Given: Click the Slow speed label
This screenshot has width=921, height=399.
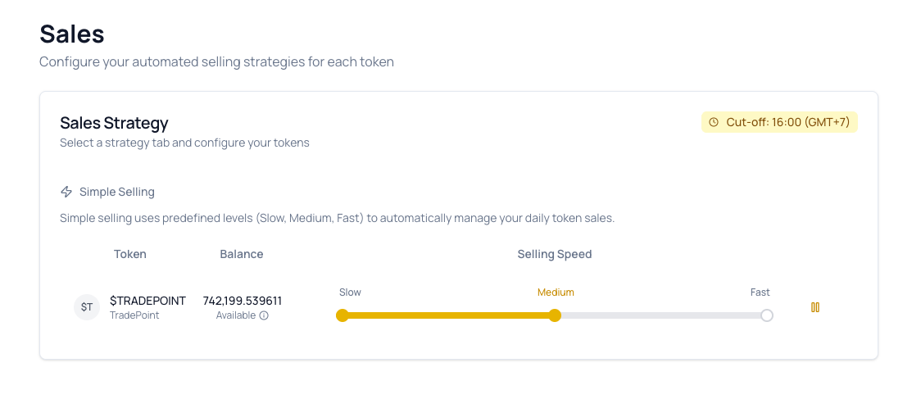Looking at the screenshot, I should tap(350, 292).
